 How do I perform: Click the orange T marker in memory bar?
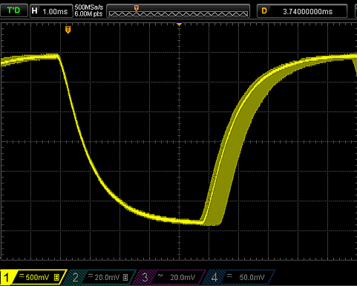(x=136, y=8)
